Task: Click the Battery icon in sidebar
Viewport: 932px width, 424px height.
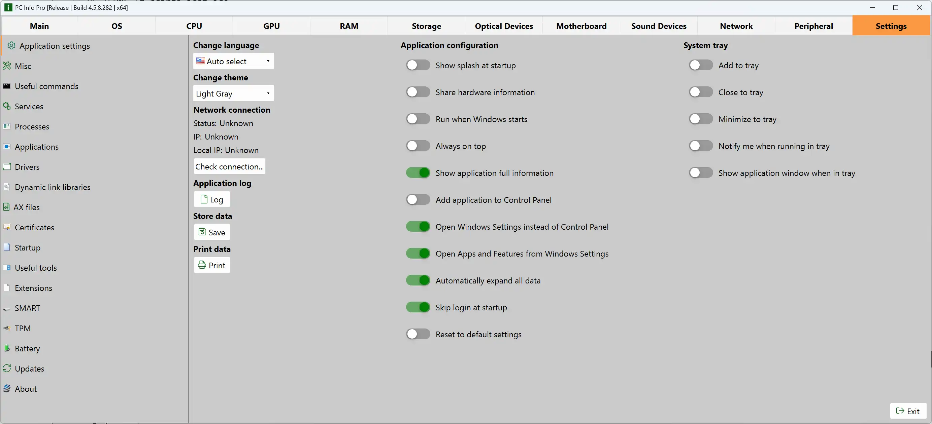Action: [x=7, y=348]
